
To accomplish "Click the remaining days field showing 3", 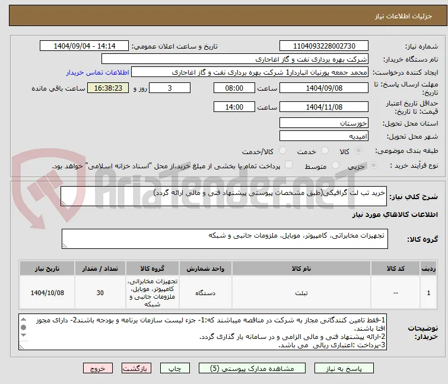I will click(x=170, y=88).
